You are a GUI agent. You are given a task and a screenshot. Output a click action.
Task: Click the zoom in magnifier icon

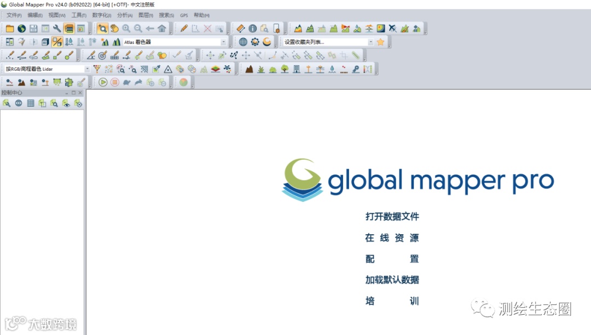[x=126, y=28]
